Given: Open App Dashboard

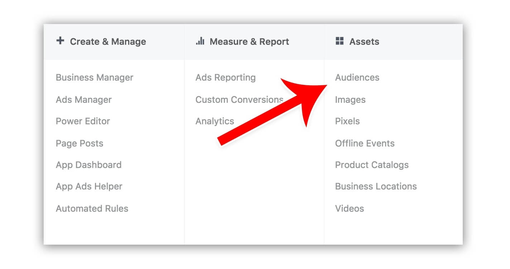Looking at the screenshot, I should point(88,165).
